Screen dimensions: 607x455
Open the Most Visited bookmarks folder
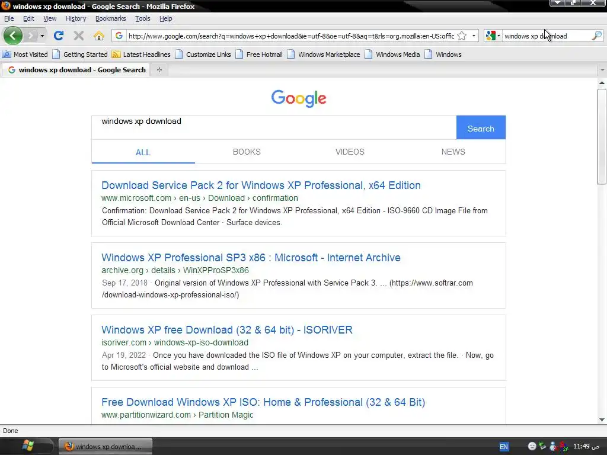pos(25,55)
